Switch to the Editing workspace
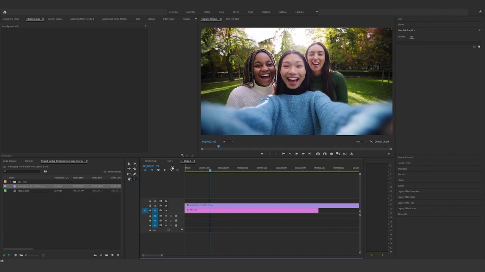This screenshot has height=272, width=485. tap(207, 12)
